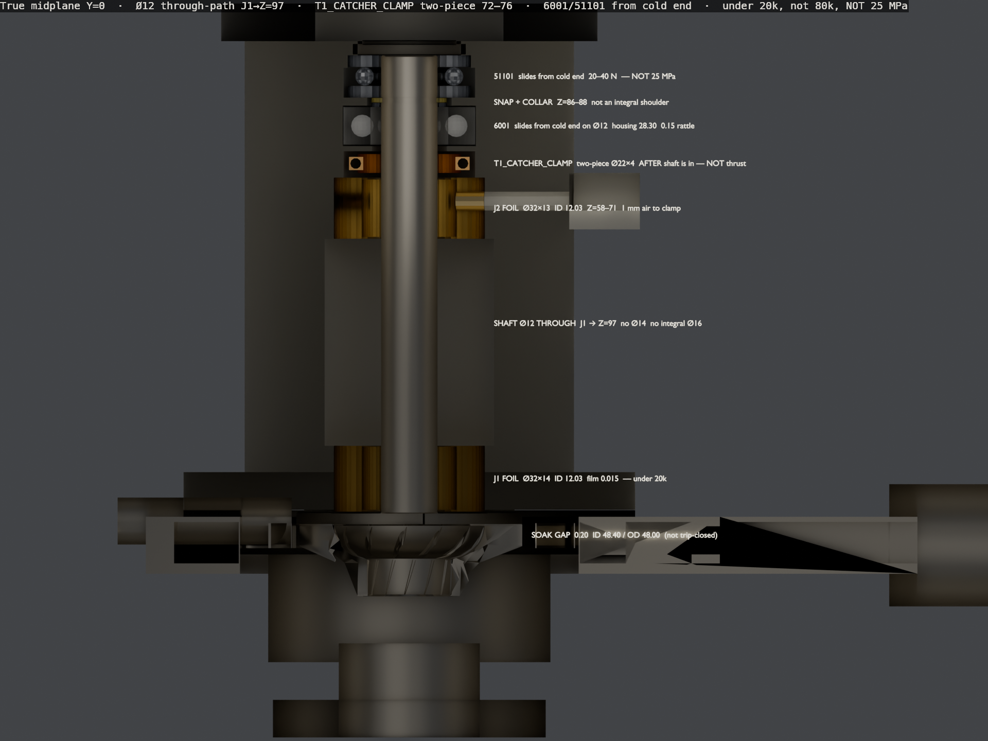The width and height of the screenshot is (988, 741).
Task: Select the 'SOAK GAP 0.20' annotation
Action: click(x=624, y=535)
